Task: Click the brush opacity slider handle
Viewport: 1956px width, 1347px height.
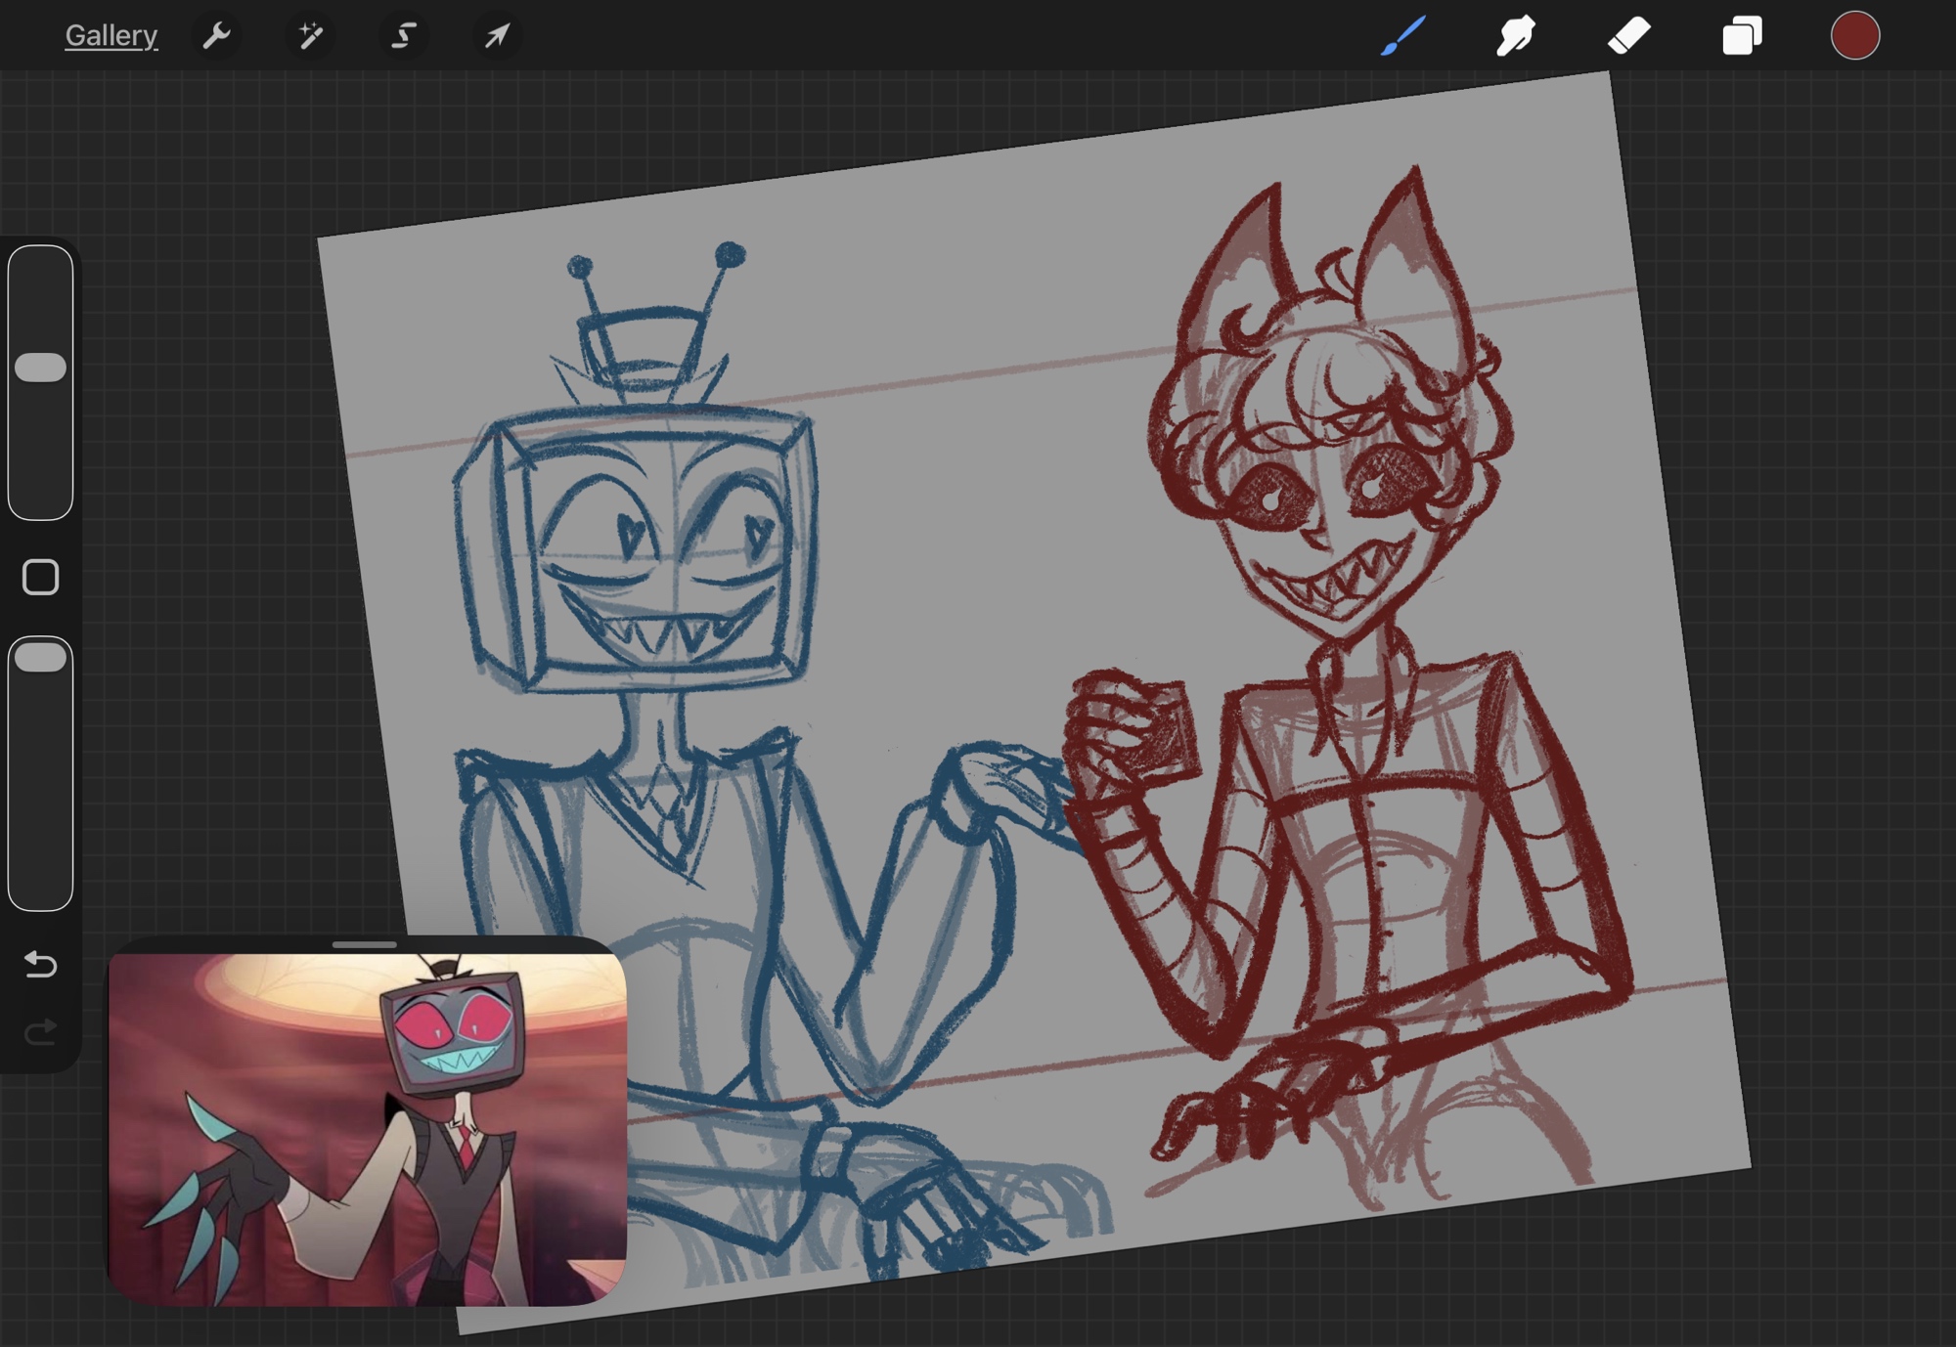Action: click(41, 657)
